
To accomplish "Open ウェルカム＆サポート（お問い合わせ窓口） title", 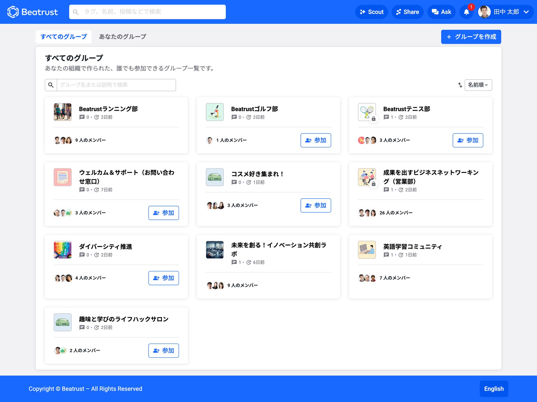I will coord(127,177).
